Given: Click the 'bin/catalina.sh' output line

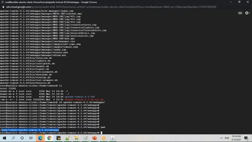Looking at the screenshot, I should [x=26, y=58].
